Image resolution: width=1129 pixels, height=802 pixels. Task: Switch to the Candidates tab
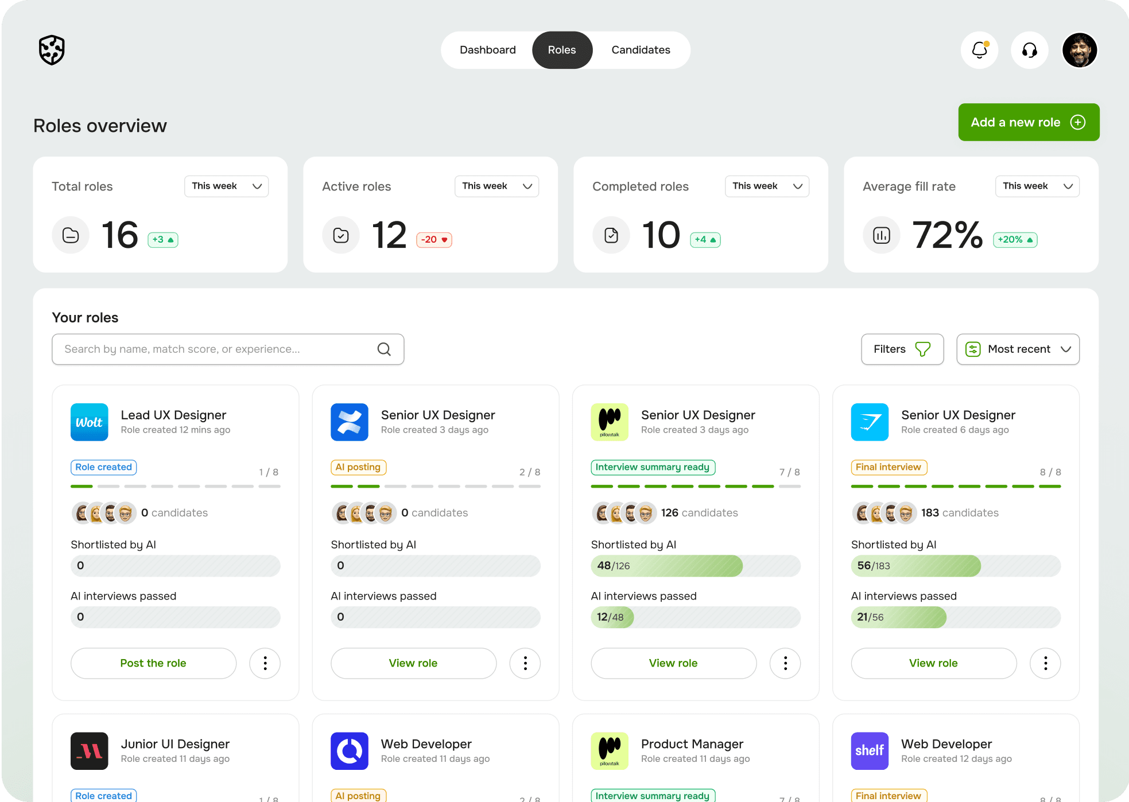[x=641, y=50]
